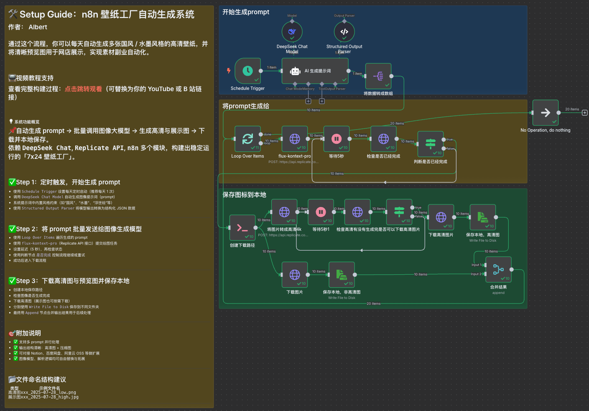This screenshot has height=411, width=589.
Task: Open the Schedule Trigger node
Action: tap(247, 71)
